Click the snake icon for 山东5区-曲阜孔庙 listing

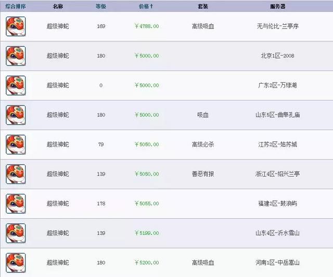pos(16,115)
